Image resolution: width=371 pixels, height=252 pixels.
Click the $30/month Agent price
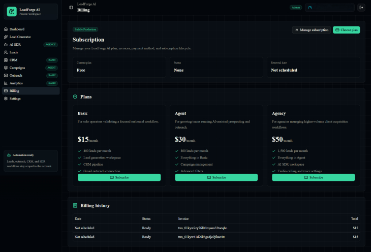(185, 139)
